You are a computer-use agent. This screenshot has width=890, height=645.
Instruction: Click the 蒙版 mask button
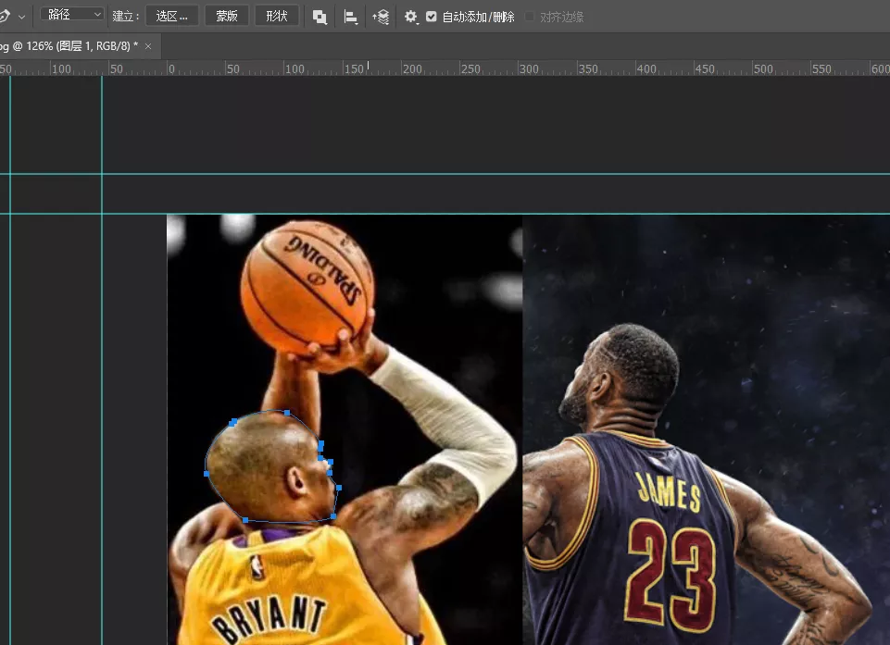pyautogui.click(x=227, y=16)
